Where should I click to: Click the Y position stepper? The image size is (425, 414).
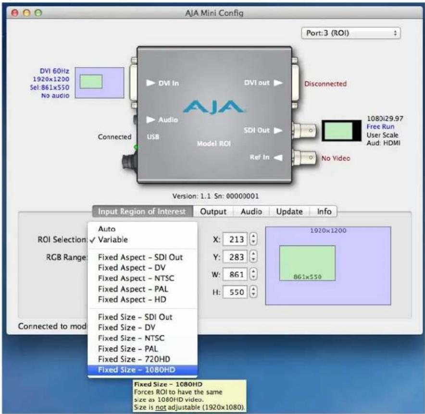tap(253, 256)
